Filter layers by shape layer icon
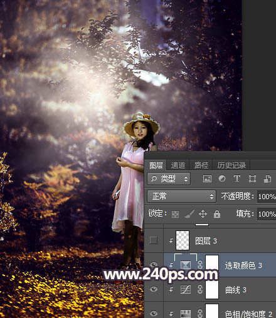This screenshot has width=276, height=318. (252, 179)
